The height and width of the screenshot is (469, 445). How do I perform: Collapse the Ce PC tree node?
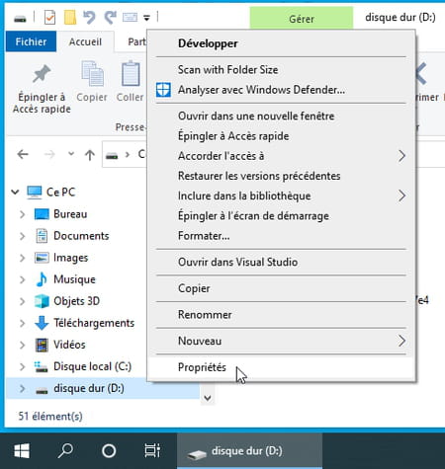tap(15, 192)
